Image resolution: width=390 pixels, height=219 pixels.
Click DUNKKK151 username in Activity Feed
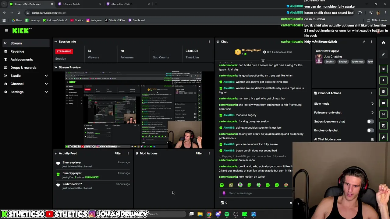pyautogui.click(x=92, y=177)
